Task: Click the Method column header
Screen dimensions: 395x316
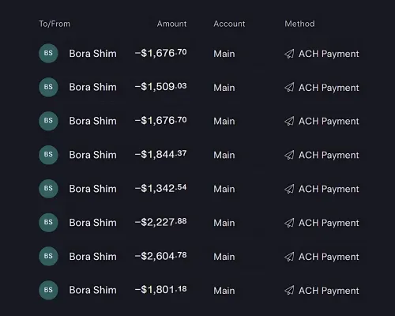Action: [299, 24]
